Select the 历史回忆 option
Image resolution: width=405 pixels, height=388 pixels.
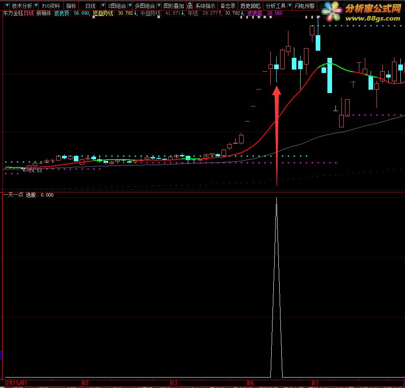pyautogui.click(x=250, y=6)
